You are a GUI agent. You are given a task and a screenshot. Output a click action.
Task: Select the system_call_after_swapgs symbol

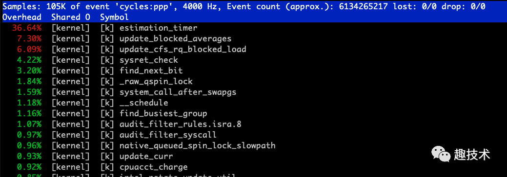178,92
